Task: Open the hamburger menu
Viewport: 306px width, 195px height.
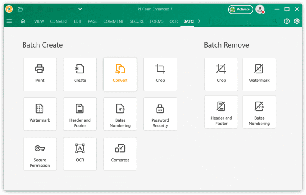Action: tap(9, 21)
